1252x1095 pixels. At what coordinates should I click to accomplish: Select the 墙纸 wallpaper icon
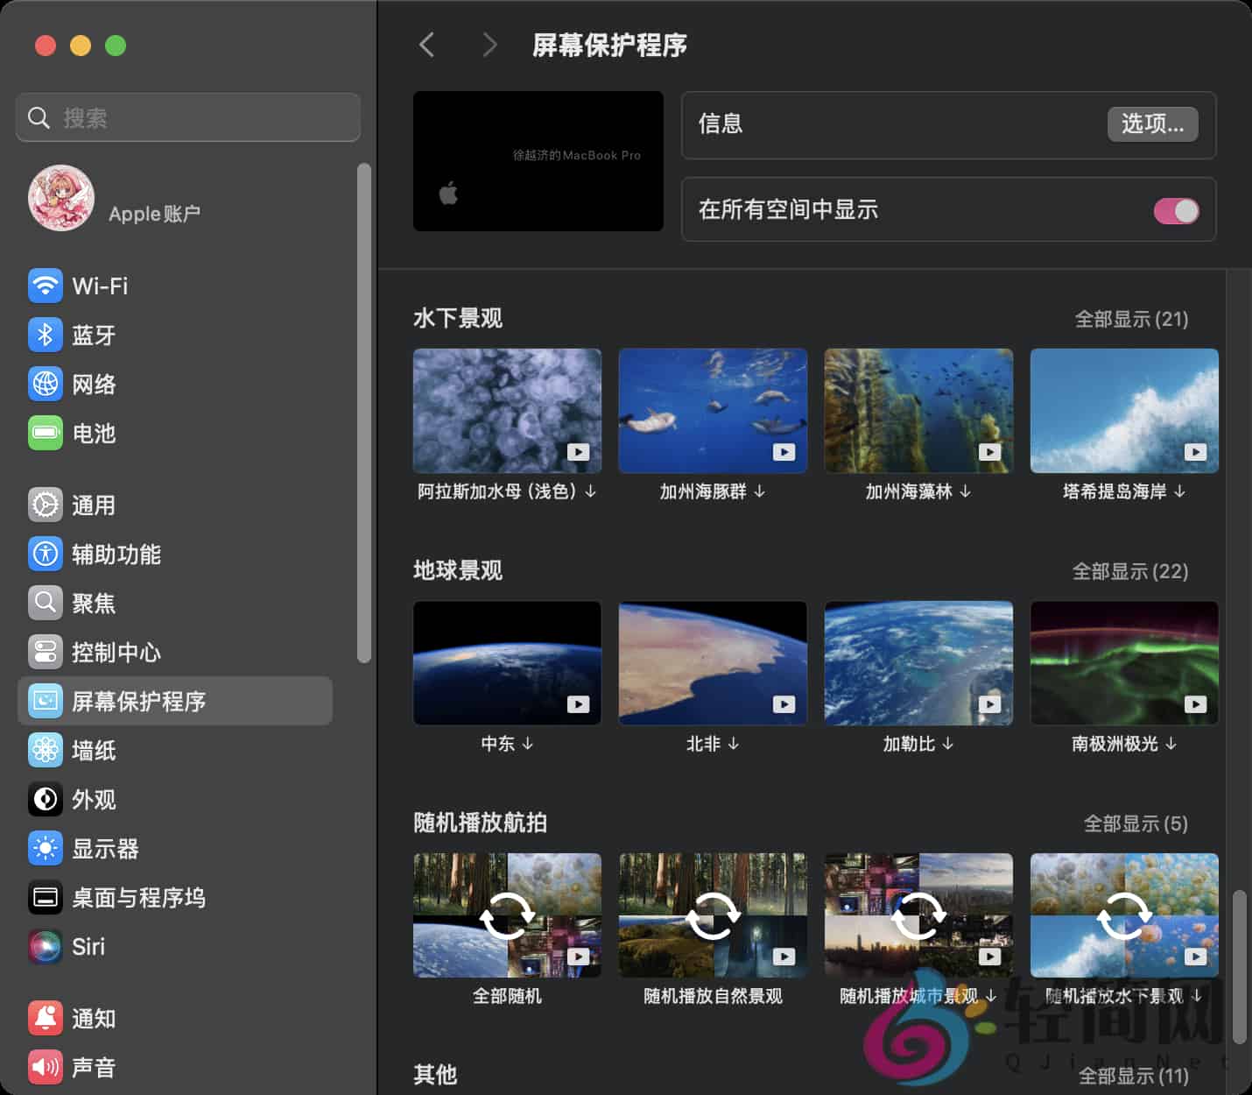pos(45,750)
